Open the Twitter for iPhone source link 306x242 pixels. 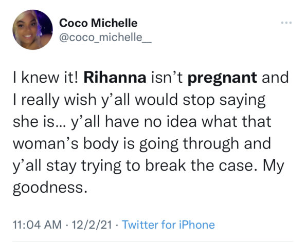168,225
